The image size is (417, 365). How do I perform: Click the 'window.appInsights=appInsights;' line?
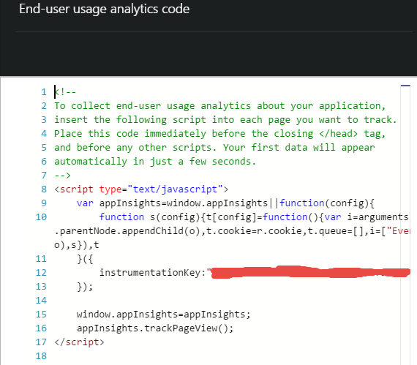pyautogui.click(x=164, y=315)
